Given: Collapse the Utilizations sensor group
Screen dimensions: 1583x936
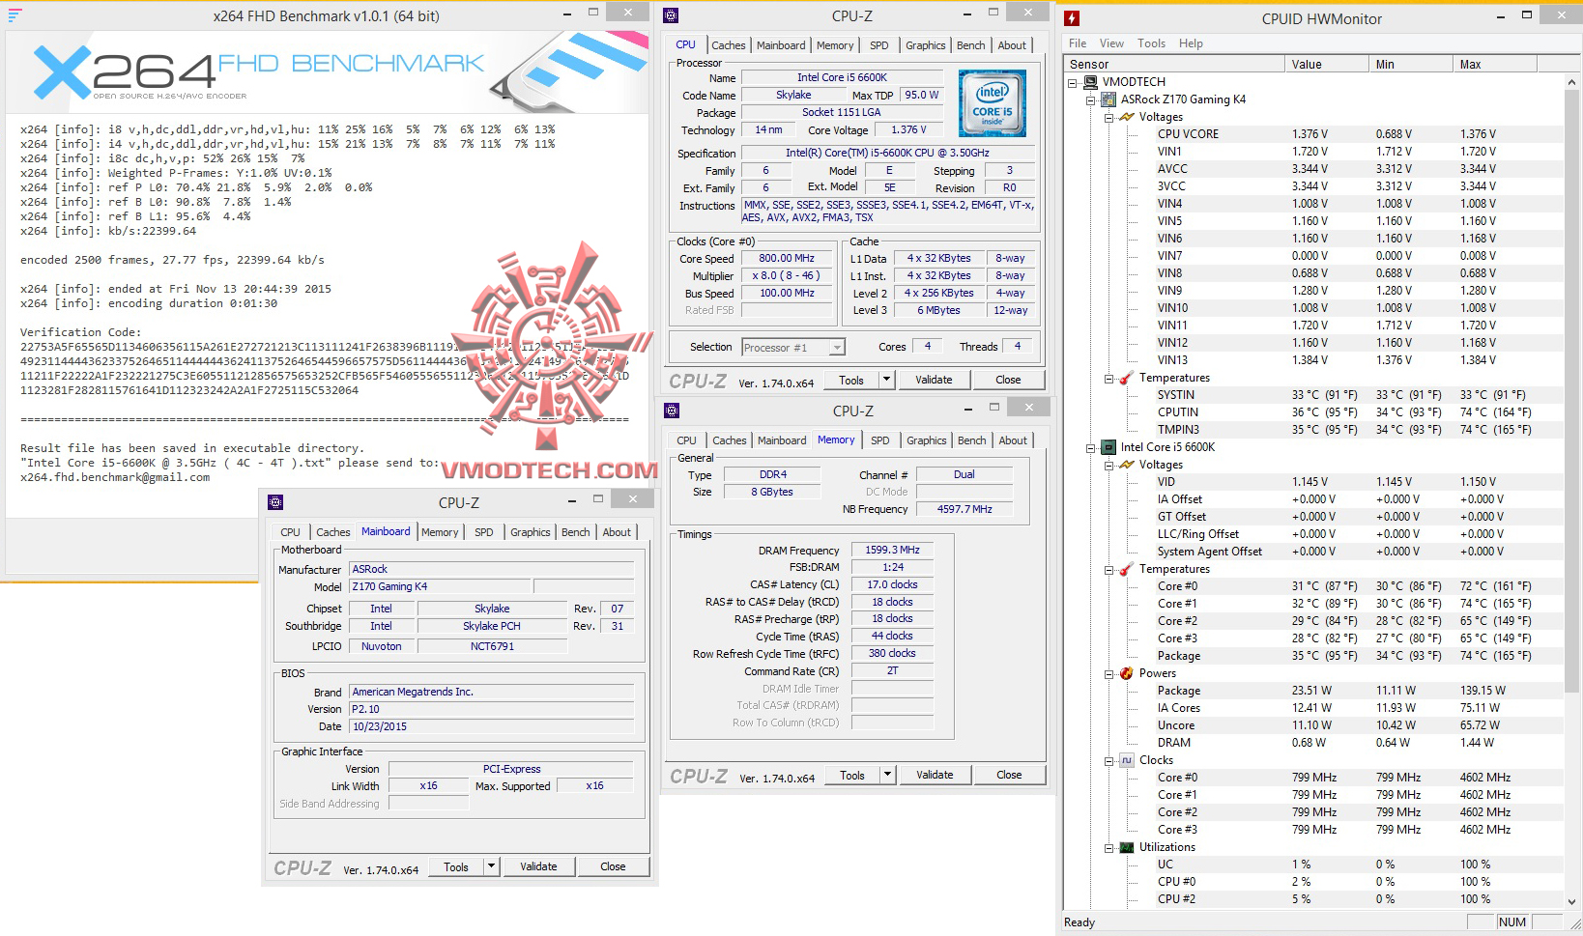Looking at the screenshot, I should click(x=1109, y=848).
